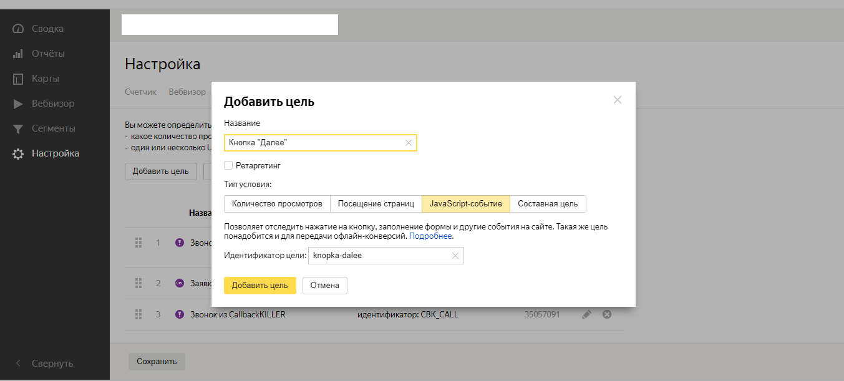
Task: Open the Подробнее link
Action: pos(430,237)
